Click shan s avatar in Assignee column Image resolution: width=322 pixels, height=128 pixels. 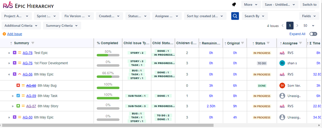[x=282, y=63]
